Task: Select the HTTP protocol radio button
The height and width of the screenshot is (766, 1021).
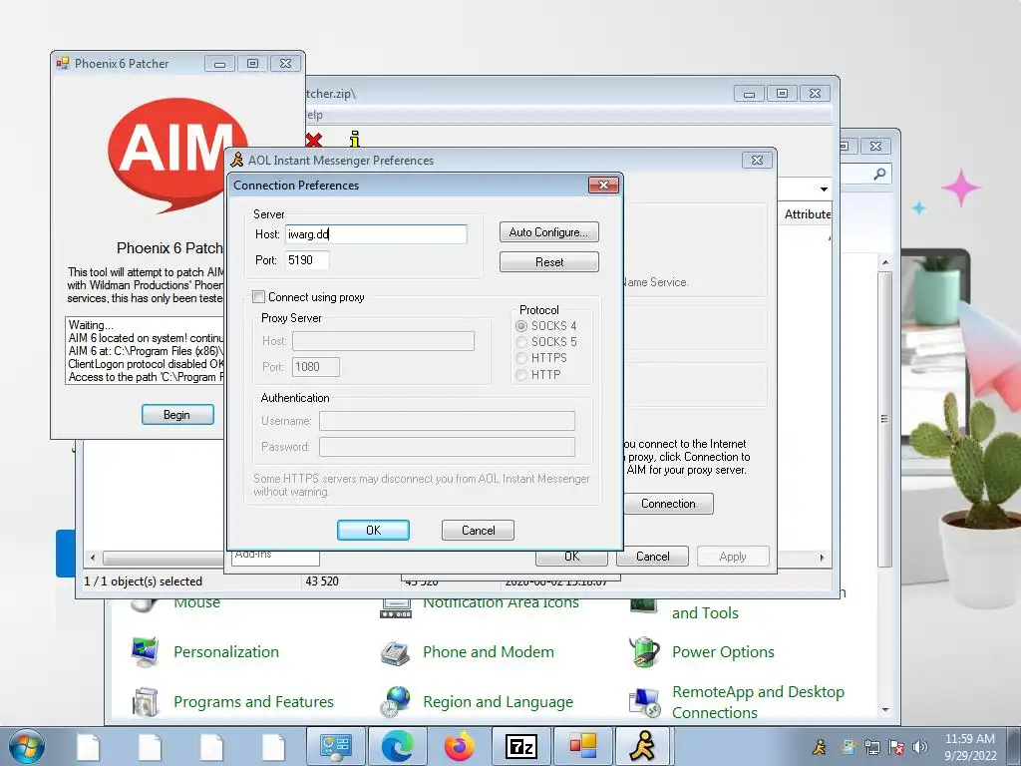Action: [x=521, y=375]
